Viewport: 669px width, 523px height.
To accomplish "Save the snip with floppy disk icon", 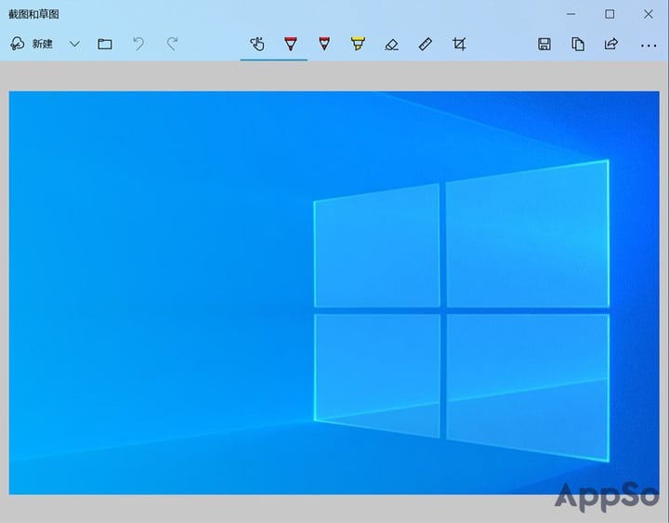I will point(544,44).
